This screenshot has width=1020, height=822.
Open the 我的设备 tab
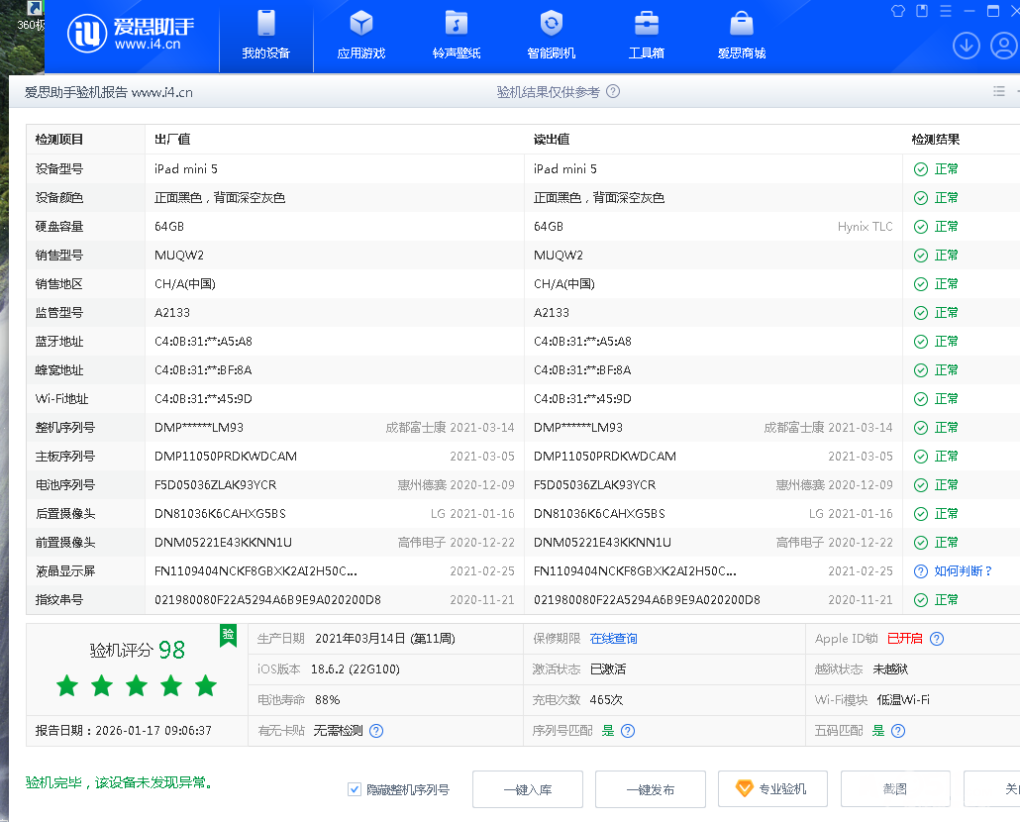265,36
